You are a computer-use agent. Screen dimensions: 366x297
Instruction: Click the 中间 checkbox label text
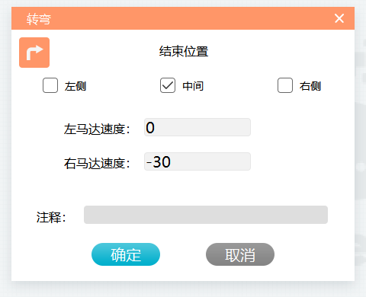193,86
